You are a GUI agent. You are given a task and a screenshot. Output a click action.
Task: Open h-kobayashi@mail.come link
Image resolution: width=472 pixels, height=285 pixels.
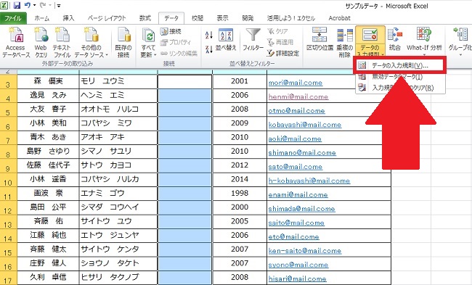(309, 181)
